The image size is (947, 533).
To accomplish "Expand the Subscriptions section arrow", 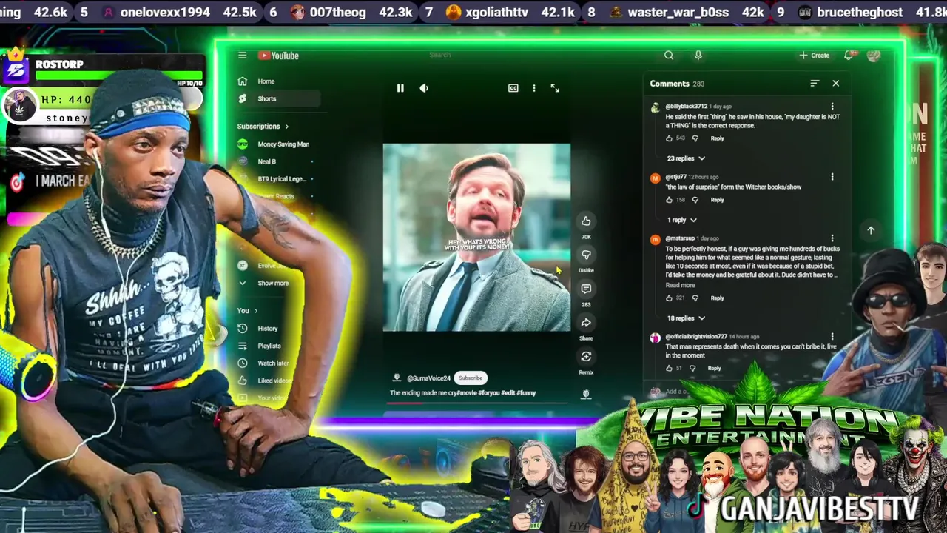I will click(287, 127).
